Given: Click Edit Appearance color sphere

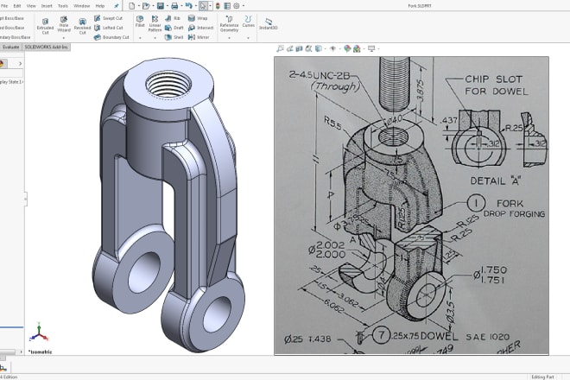Looking at the screenshot, I should click(347, 48).
